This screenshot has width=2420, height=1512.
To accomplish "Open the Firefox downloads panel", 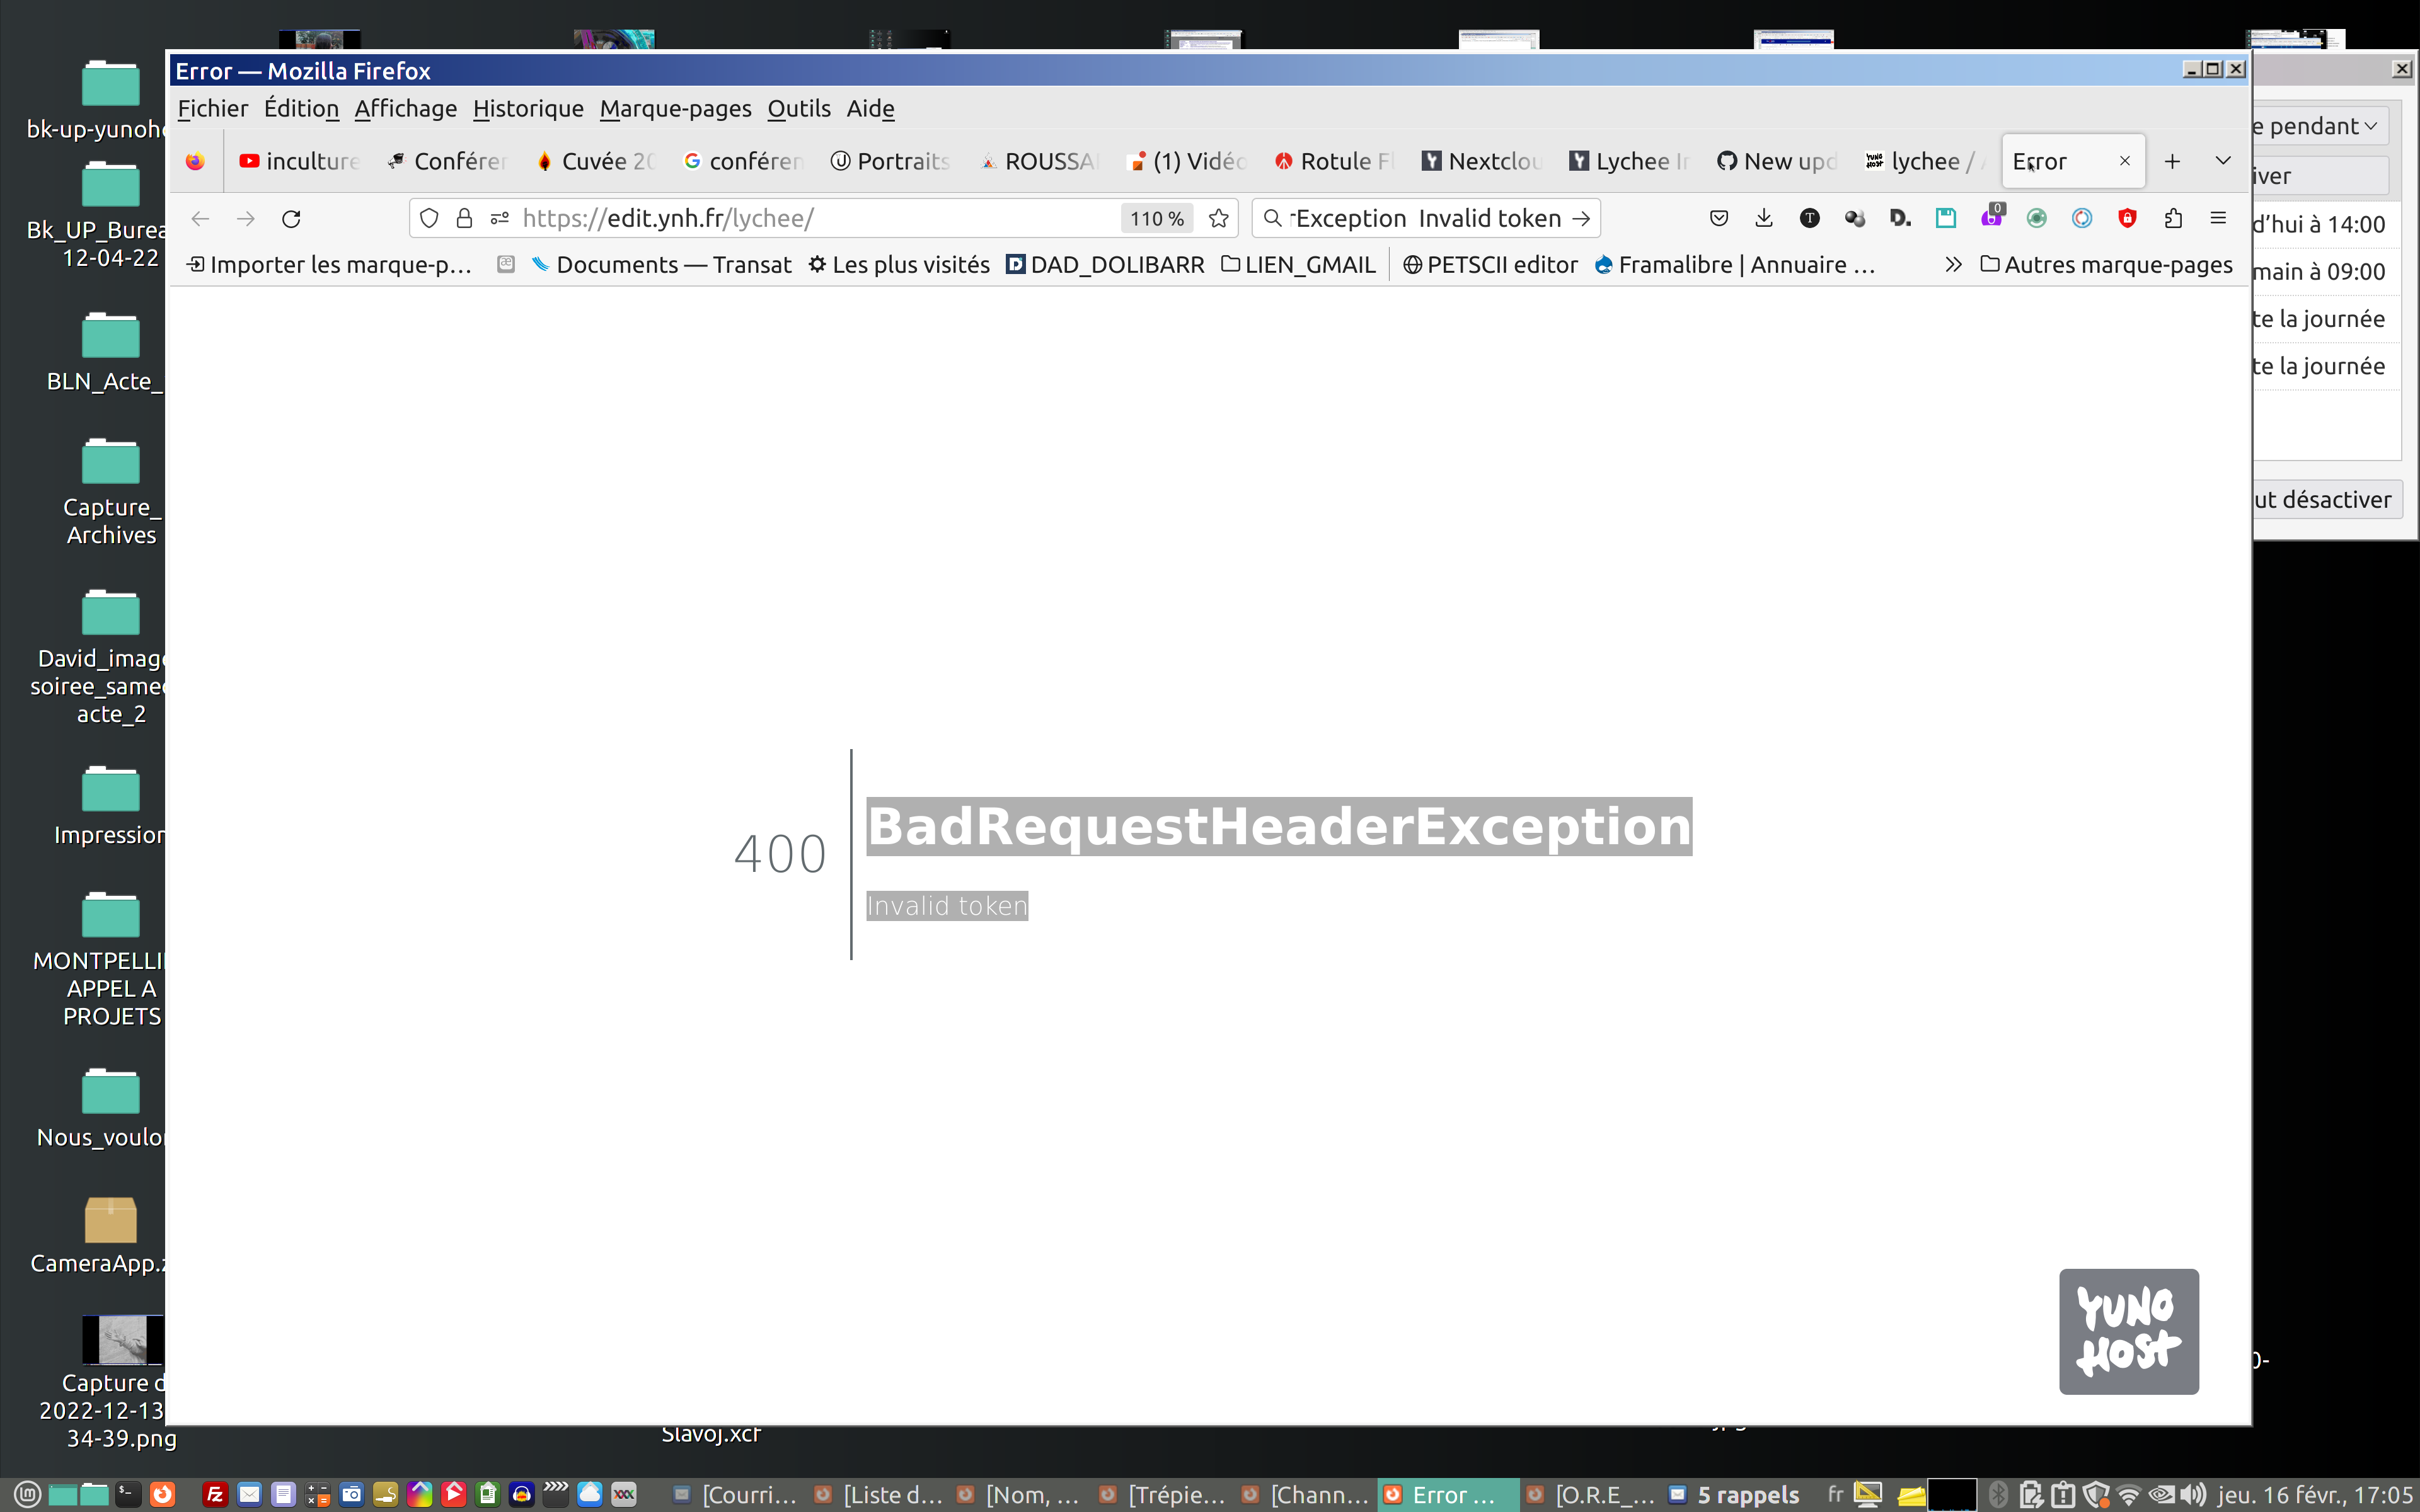I will tap(1764, 218).
